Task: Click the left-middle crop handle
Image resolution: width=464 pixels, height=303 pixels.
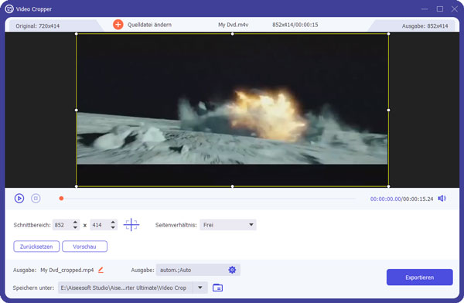Action: 77,110
